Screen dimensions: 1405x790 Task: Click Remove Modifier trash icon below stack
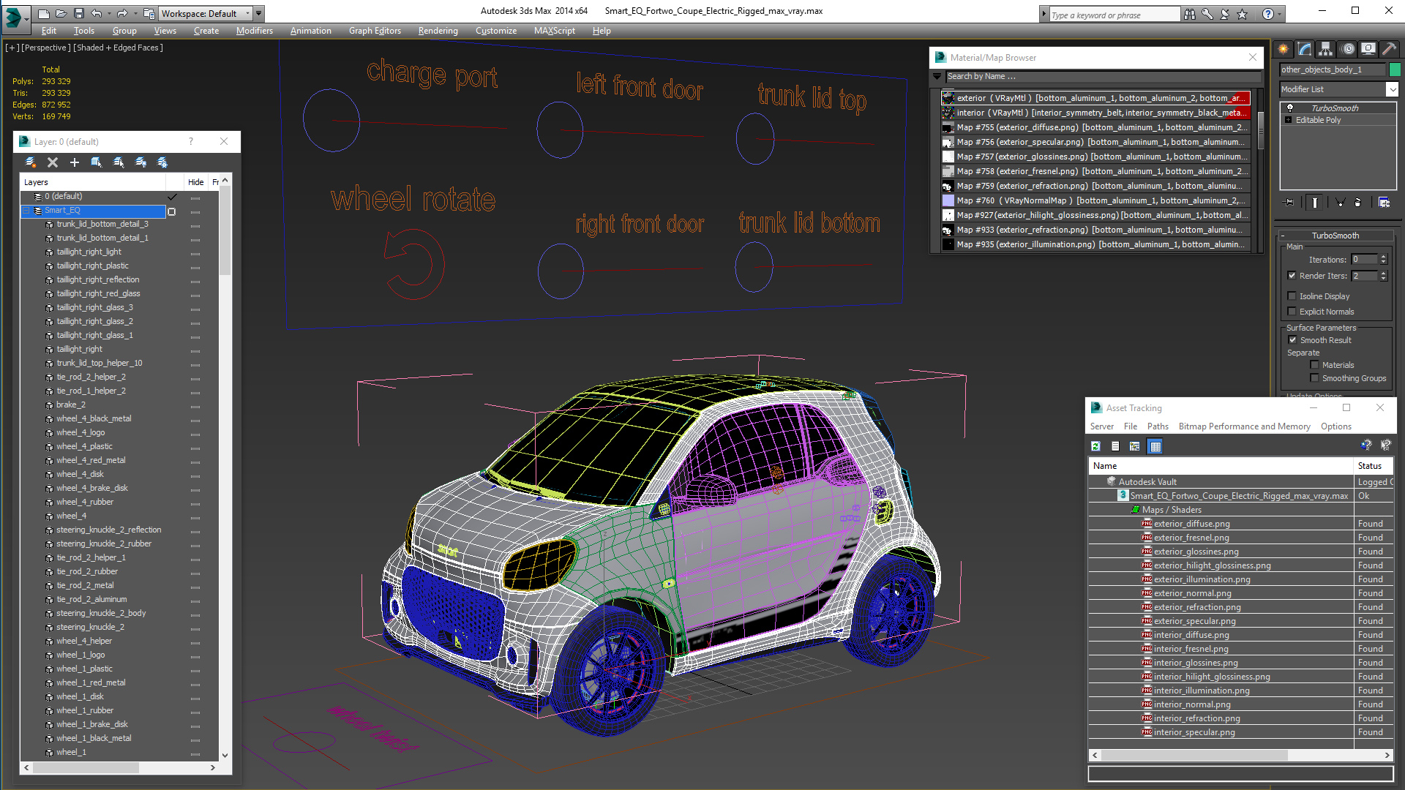click(1358, 203)
